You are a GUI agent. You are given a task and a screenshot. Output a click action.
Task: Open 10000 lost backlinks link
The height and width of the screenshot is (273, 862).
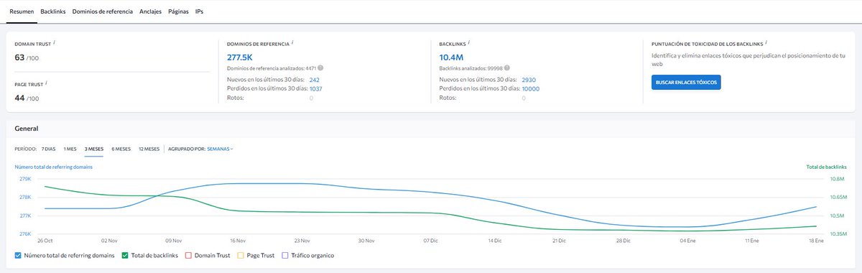(531, 88)
